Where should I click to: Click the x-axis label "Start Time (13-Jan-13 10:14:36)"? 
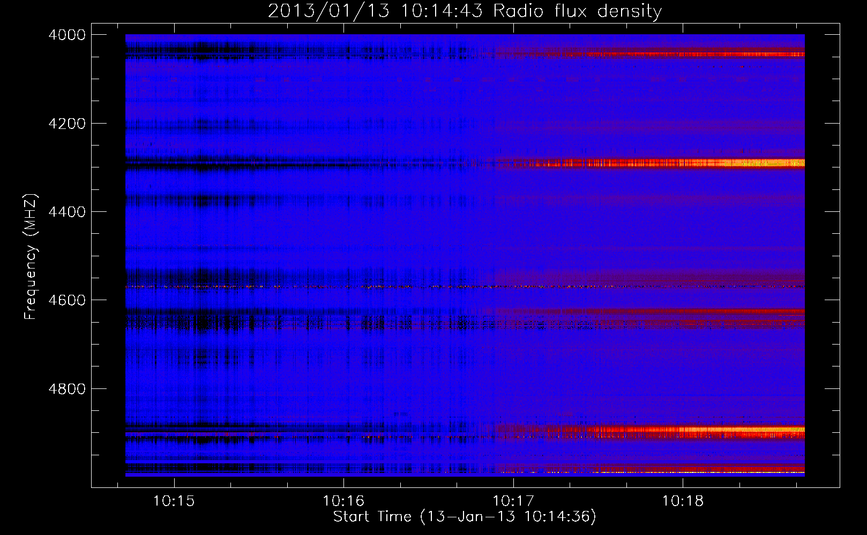pyautogui.click(x=465, y=517)
